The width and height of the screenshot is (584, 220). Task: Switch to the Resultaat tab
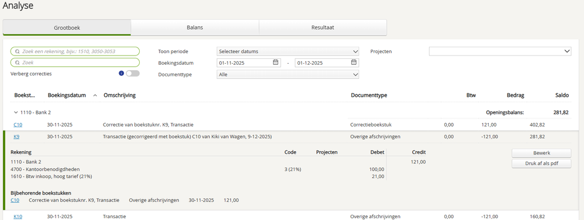(x=323, y=27)
